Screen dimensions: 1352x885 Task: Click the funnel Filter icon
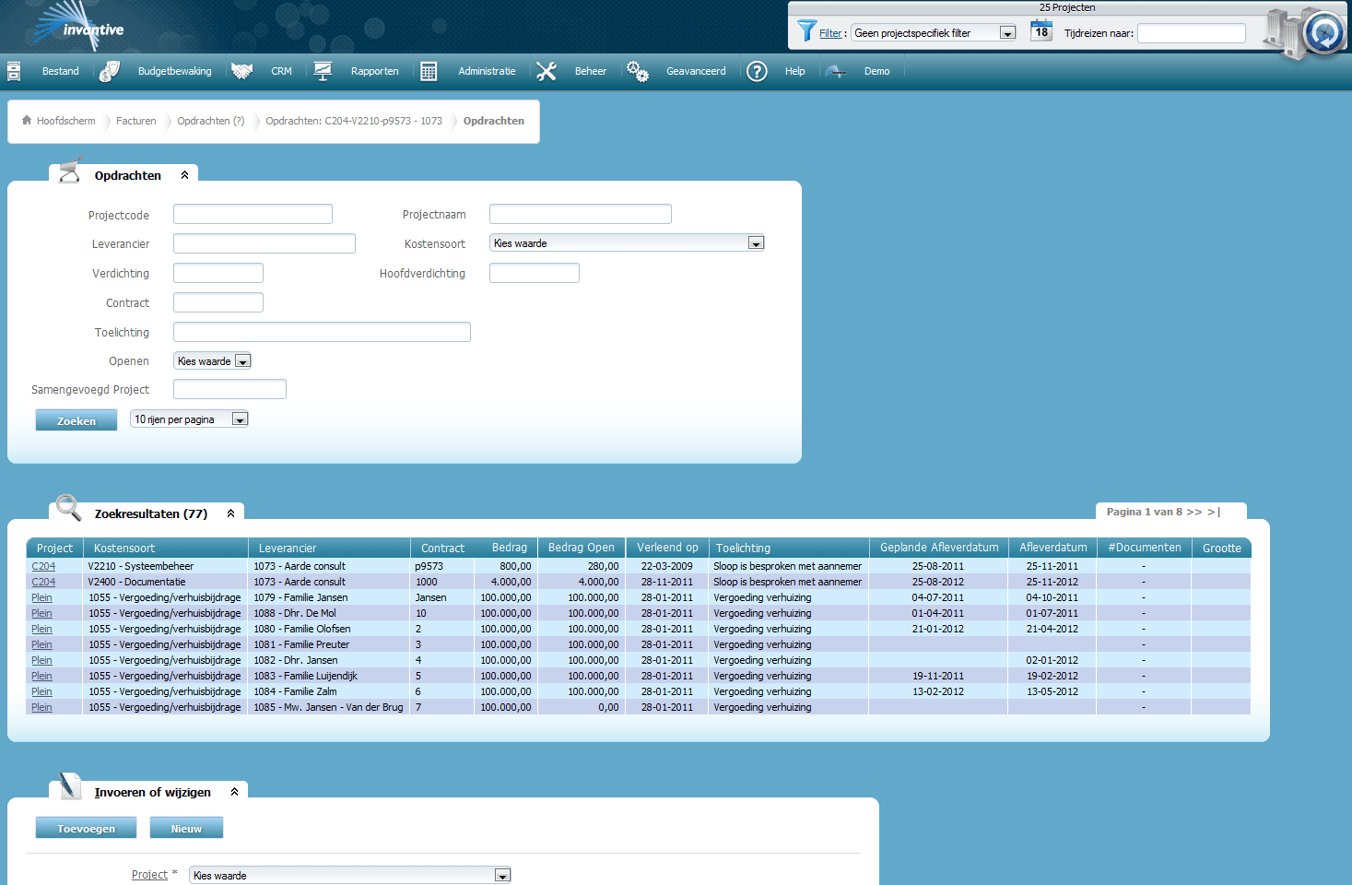pos(806,31)
